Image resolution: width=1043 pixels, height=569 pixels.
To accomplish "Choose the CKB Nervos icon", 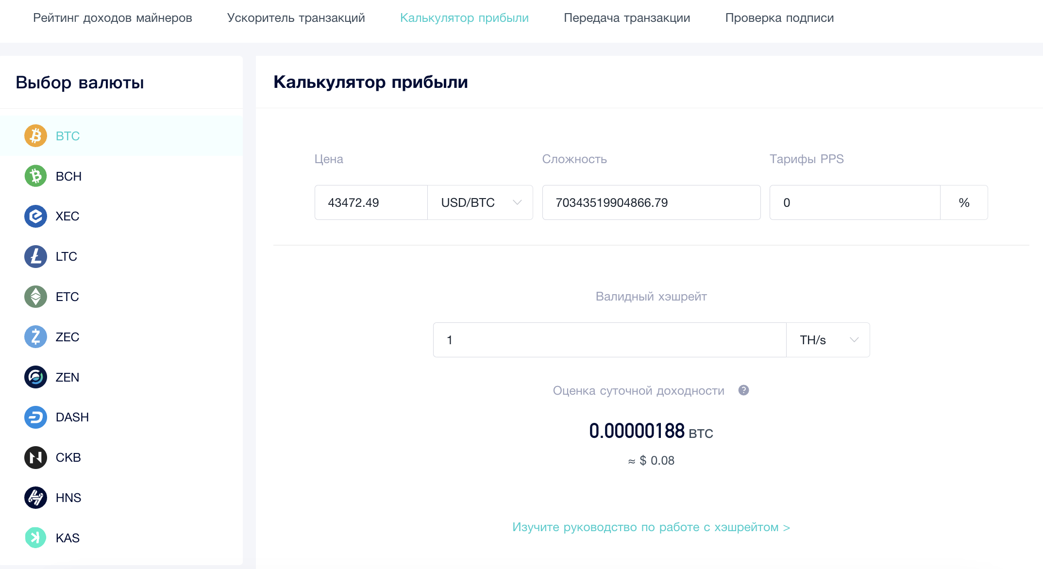I will coord(35,457).
